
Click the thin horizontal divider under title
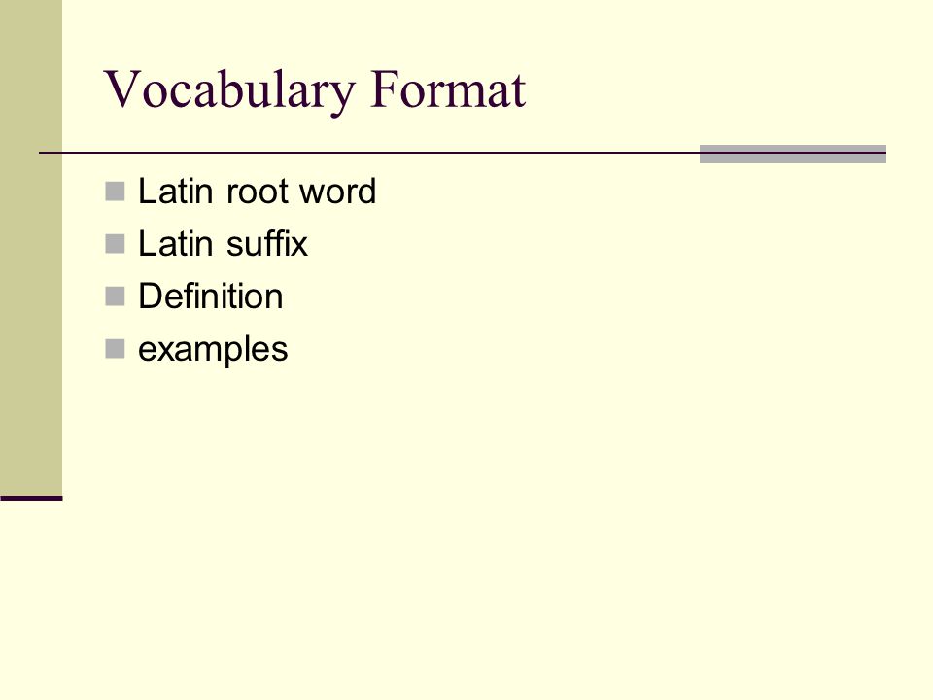pos(369,153)
